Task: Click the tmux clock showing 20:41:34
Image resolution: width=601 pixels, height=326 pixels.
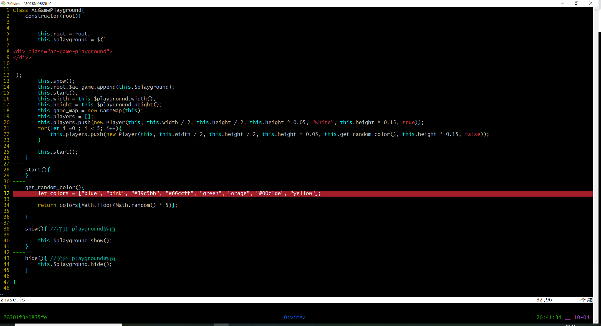Action: coord(549,317)
